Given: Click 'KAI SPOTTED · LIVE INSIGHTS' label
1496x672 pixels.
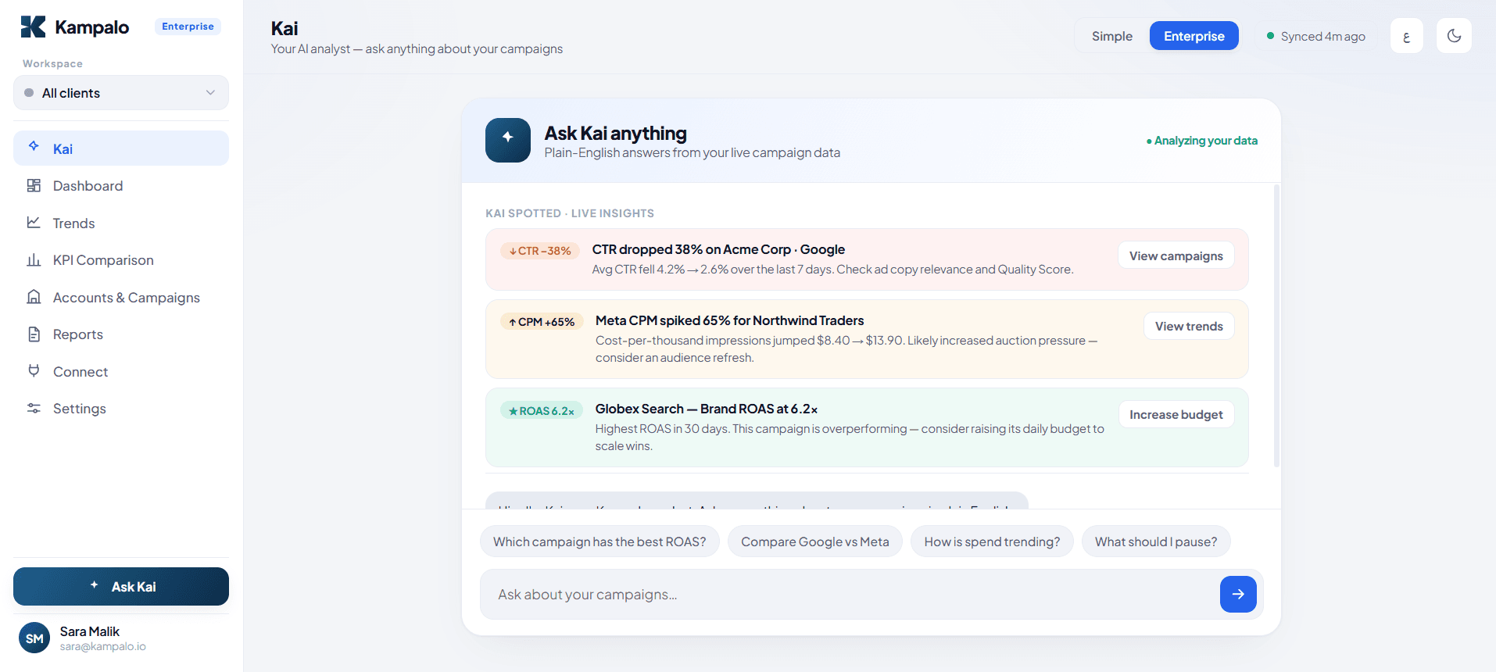Looking at the screenshot, I should tap(570, 213).
